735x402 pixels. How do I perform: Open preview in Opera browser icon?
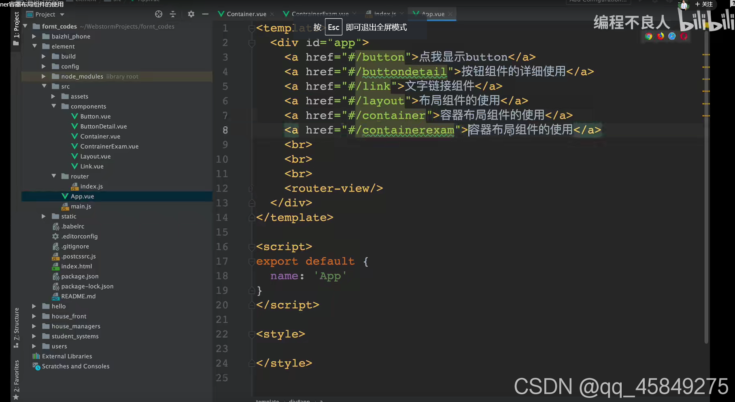684,36
